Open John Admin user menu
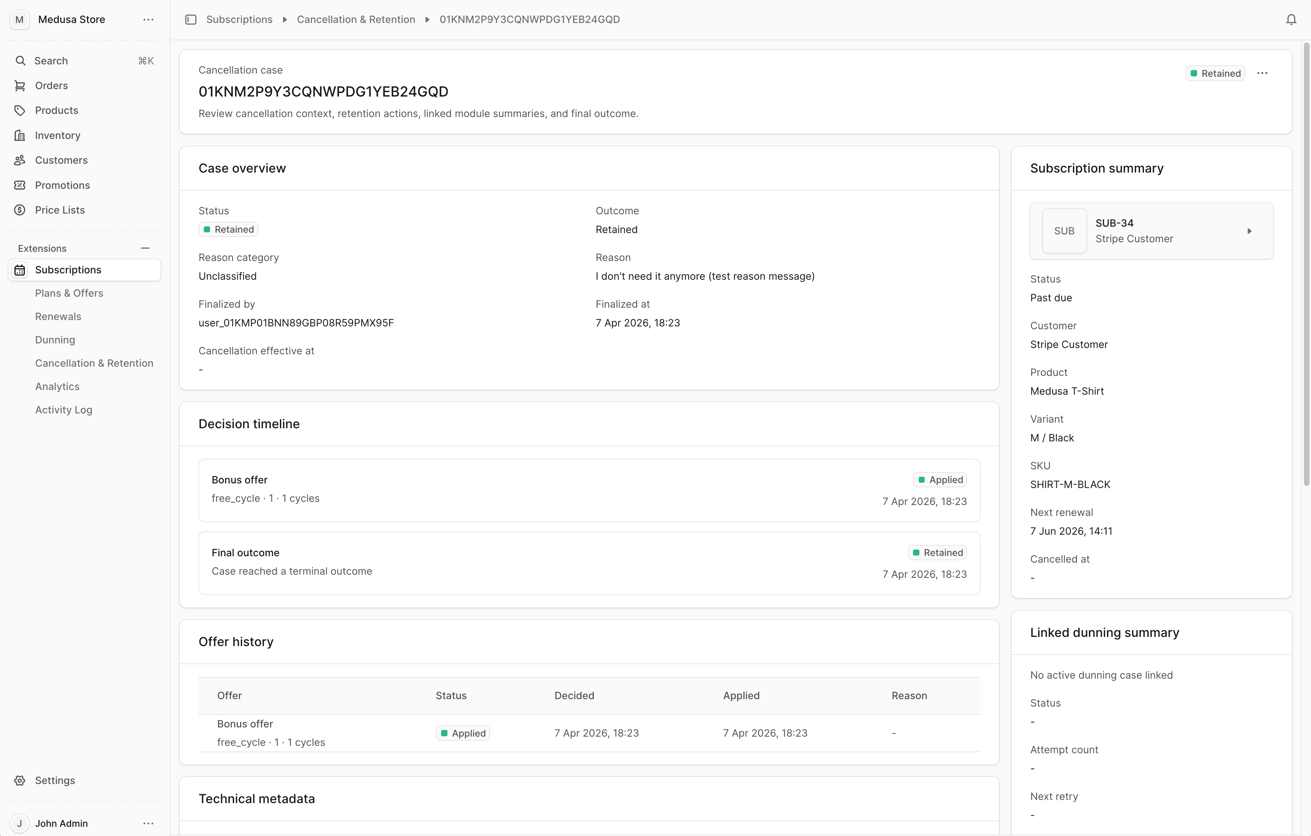Screen dimensions: 1311x836 click(x=148, y=824)
